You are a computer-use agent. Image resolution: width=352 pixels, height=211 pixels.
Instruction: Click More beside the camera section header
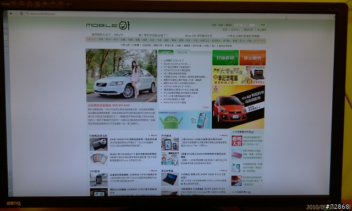click(x=153, y=135)
